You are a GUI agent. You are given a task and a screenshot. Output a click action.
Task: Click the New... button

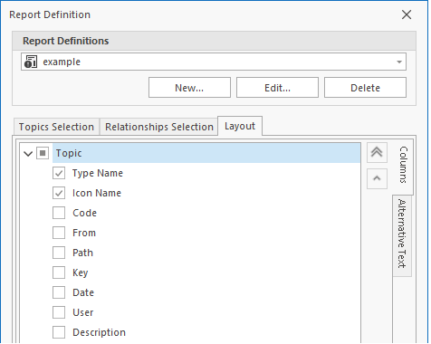[x=190, y=88]
